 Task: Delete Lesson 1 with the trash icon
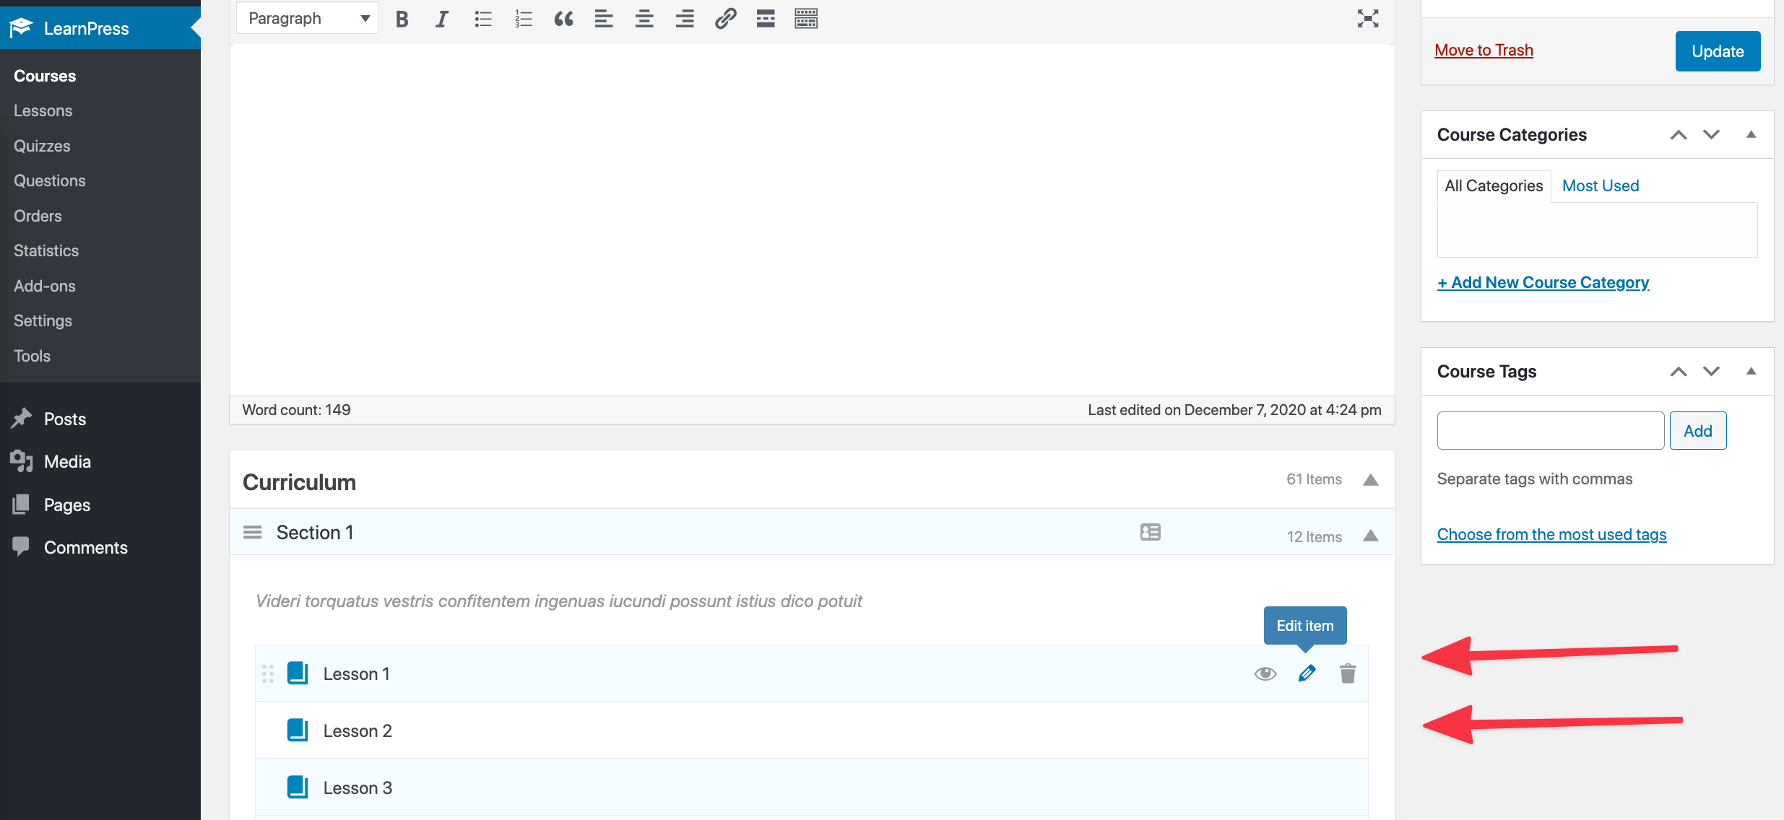[1348, 673]
